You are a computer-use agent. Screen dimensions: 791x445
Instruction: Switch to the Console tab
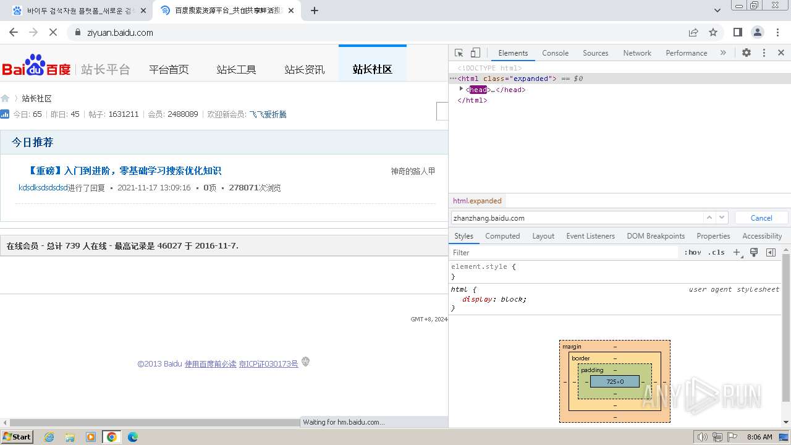click(x=555, y=53)
